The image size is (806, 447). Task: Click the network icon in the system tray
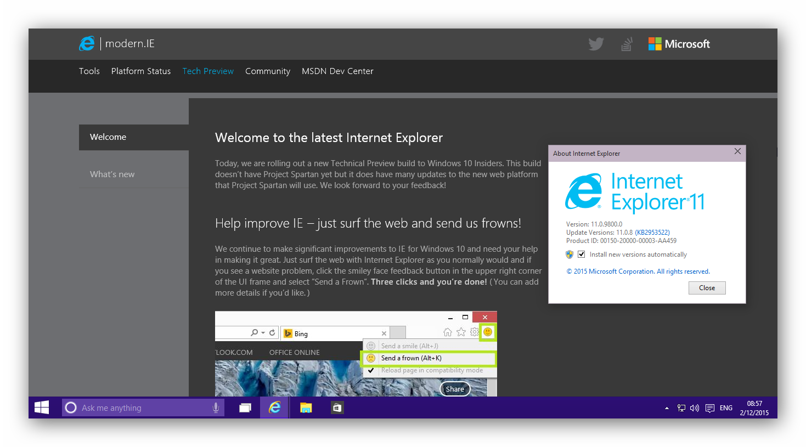pyautogui.click(x=681, y=408)
